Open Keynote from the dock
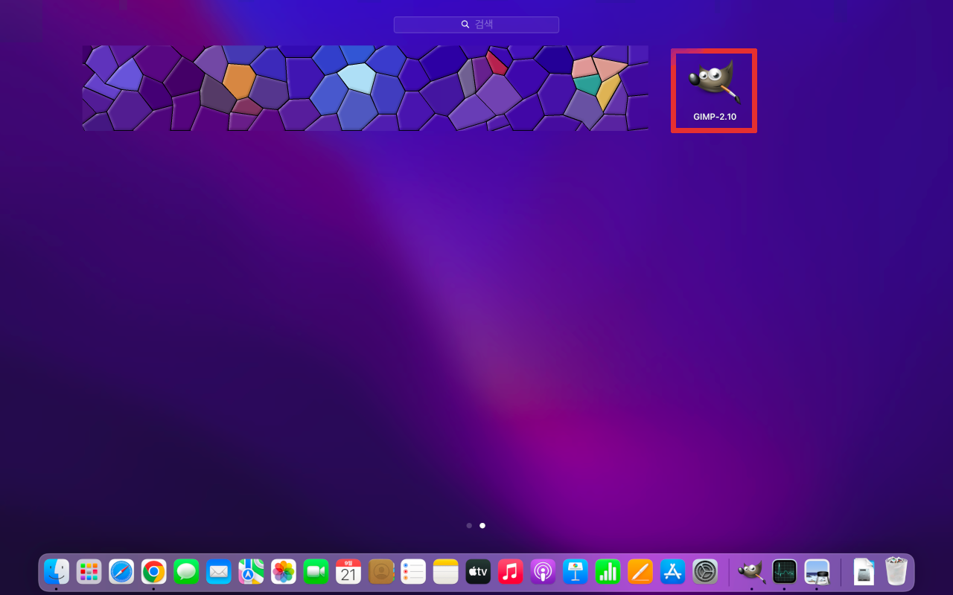 point(576,571)
